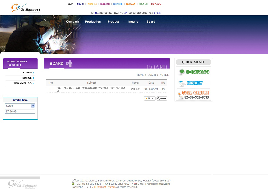
Task: Open the Inquiry quick menu icon
Action: 193,83
